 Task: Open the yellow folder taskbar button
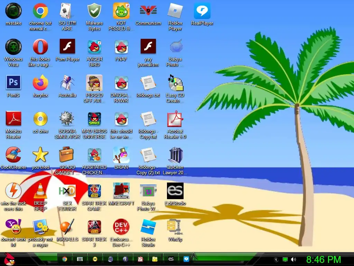point(155,259)
